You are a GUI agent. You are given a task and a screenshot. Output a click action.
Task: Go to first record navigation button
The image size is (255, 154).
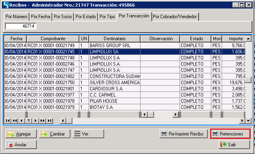(8, 120)
